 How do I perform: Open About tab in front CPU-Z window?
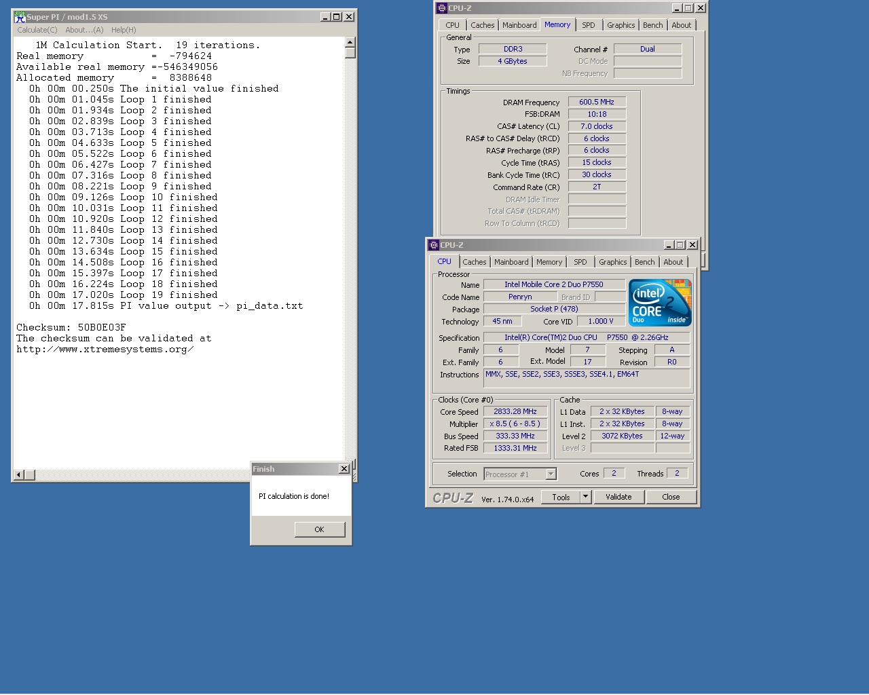pyautogui.click(x=673, y=262)
